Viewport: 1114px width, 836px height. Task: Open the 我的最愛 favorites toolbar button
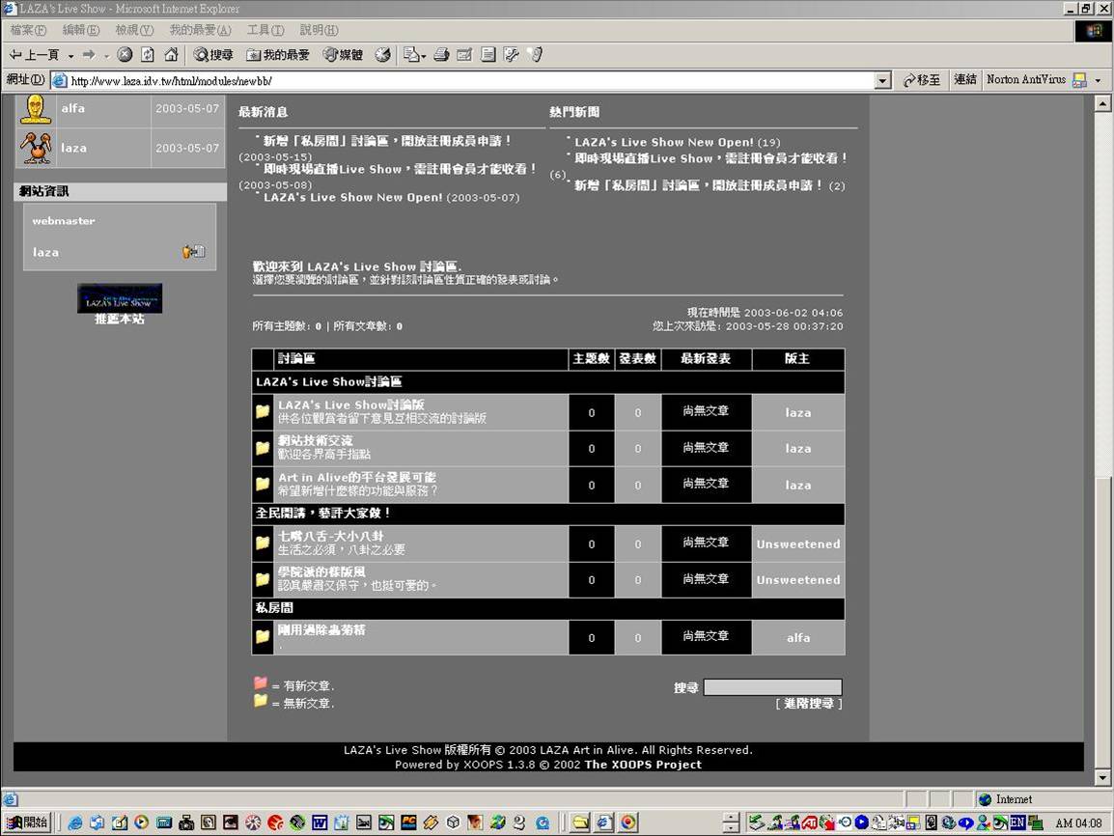(x=278, y=55)
